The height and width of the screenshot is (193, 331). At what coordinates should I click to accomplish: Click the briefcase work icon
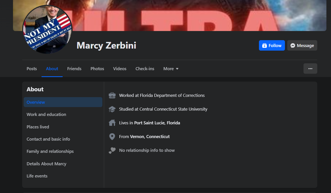click(112, 95)
